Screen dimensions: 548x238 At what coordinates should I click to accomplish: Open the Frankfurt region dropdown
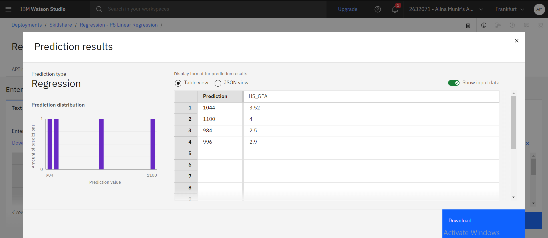pyautogui.click(x=510, y=9)
